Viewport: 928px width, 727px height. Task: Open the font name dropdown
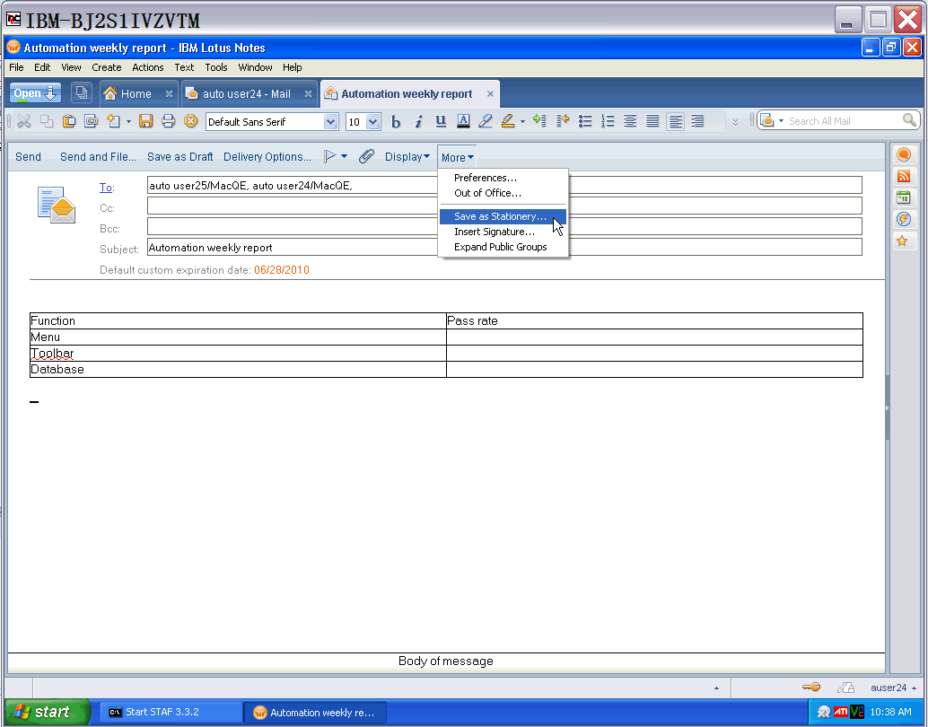(330, 122)
